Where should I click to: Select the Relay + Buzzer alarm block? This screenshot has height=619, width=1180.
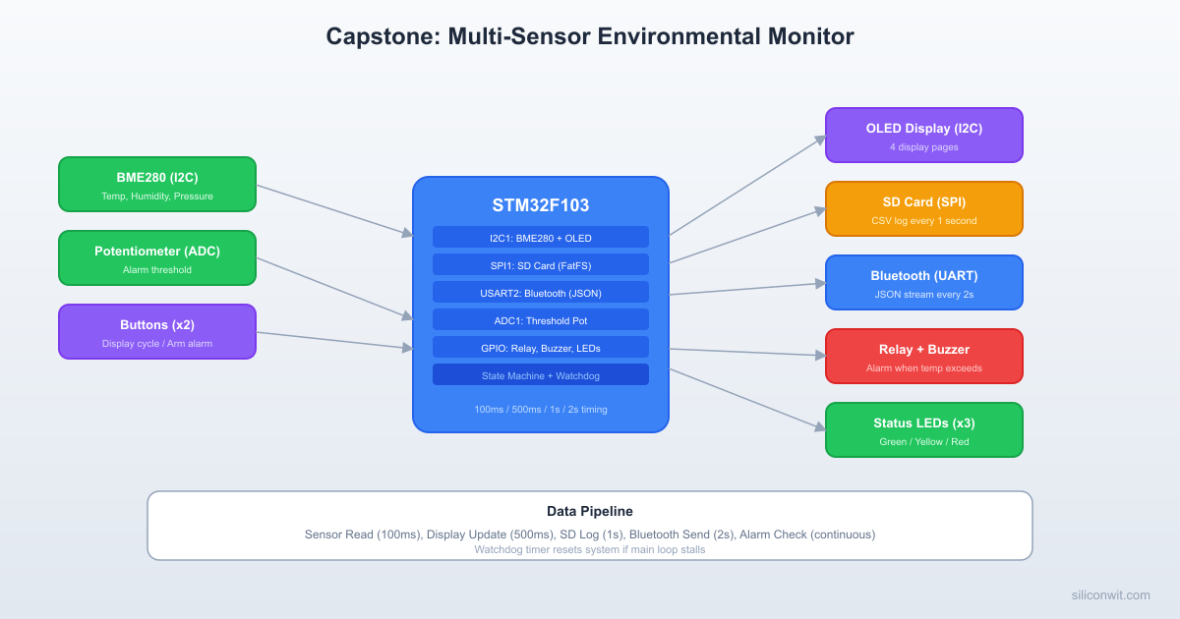923,356
